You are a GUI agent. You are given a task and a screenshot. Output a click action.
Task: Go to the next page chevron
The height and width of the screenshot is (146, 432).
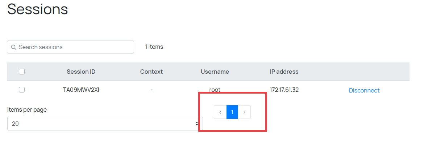point(244,112)
